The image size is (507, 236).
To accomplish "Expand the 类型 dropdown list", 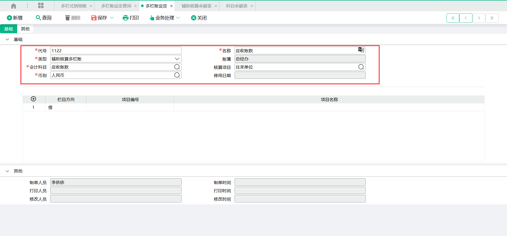I will (177, 59).
